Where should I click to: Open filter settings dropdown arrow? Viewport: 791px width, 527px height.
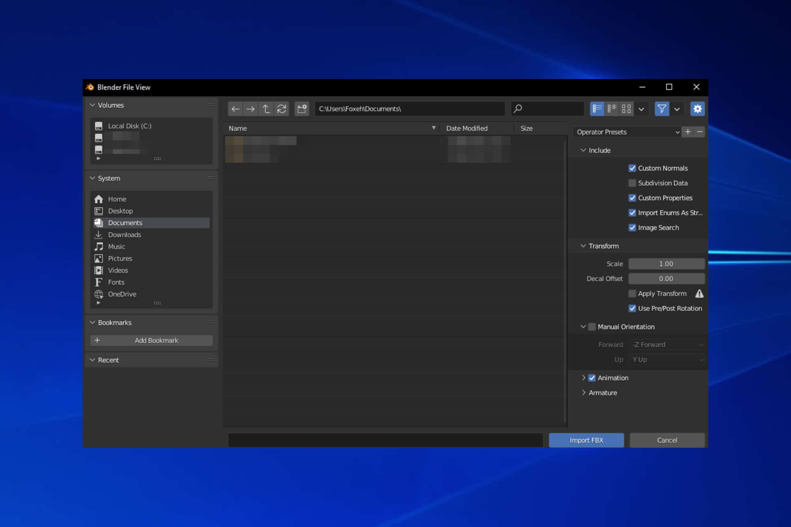click(677, 109)
